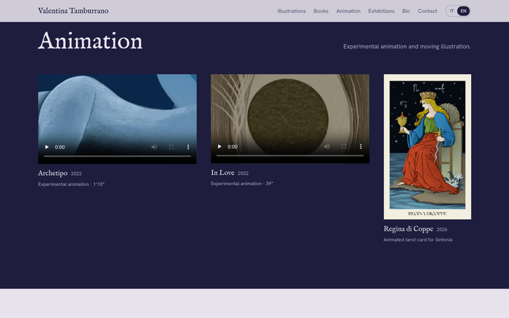
Task: Click the 2026 year next to Regina di Coppe
Action: (x=442, y=229)
